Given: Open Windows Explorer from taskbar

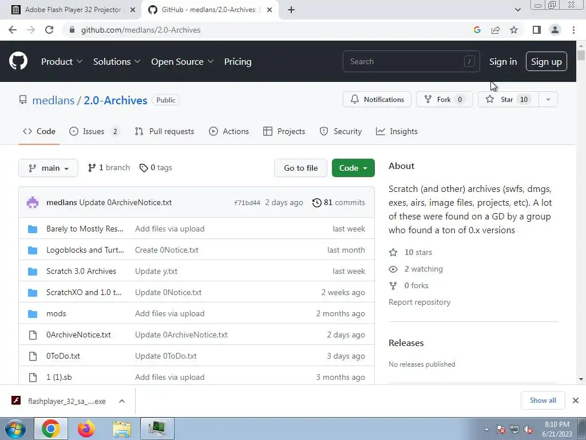Looking at the screenshot, I should [122, 429].
